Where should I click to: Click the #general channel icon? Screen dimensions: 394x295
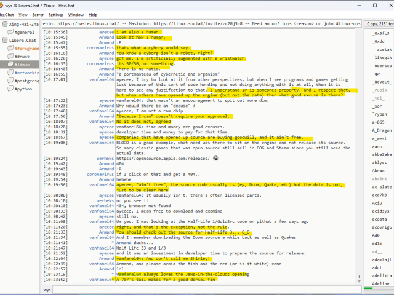9,31
